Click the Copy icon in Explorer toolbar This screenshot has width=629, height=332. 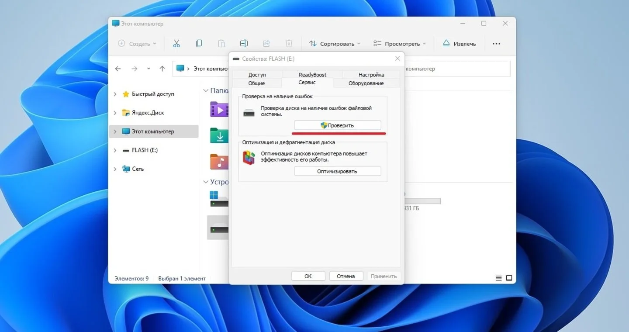click(x=199, y=44)
